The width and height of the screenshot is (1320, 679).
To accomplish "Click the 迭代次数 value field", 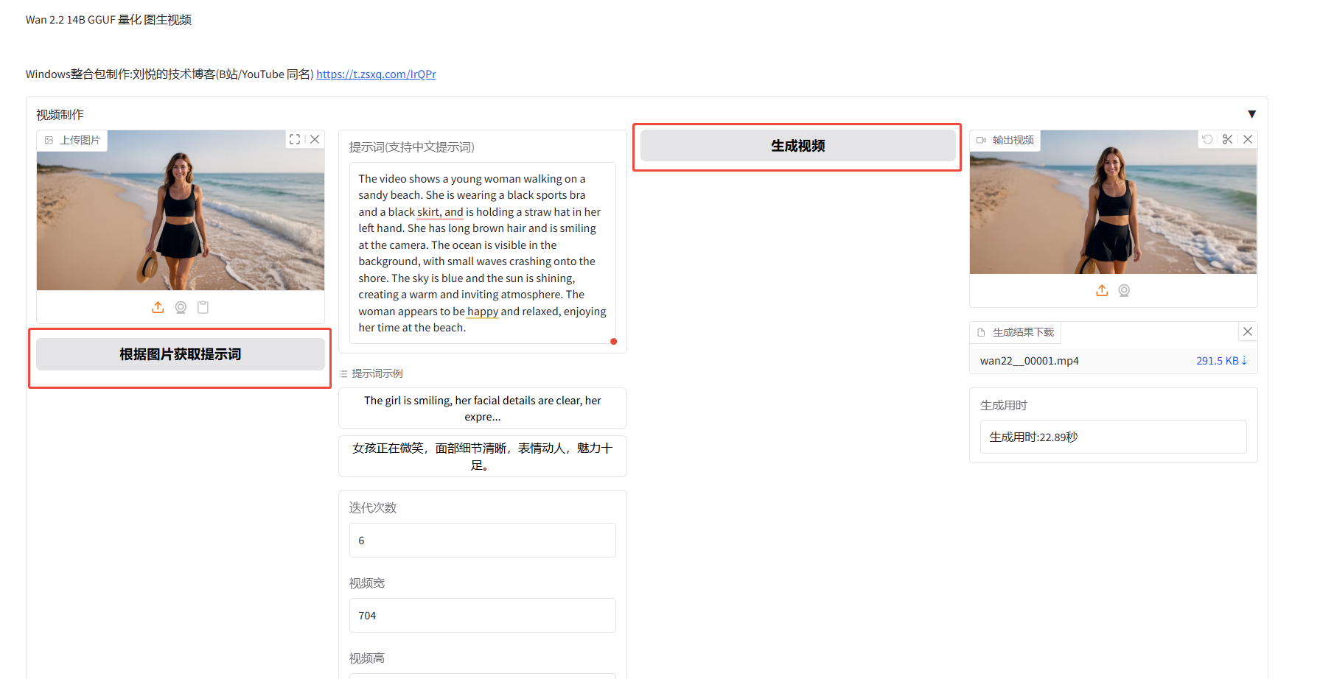I will pyautogui.click(x=482, y=540).
